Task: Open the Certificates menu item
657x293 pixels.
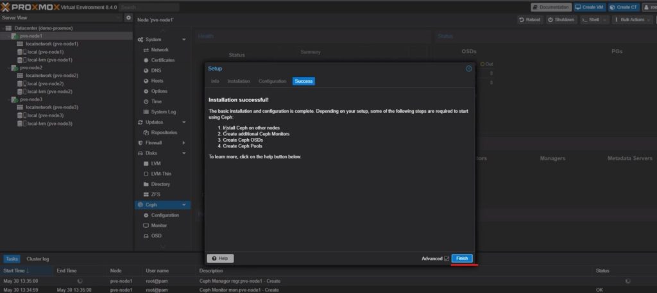Action: (162, 60)
